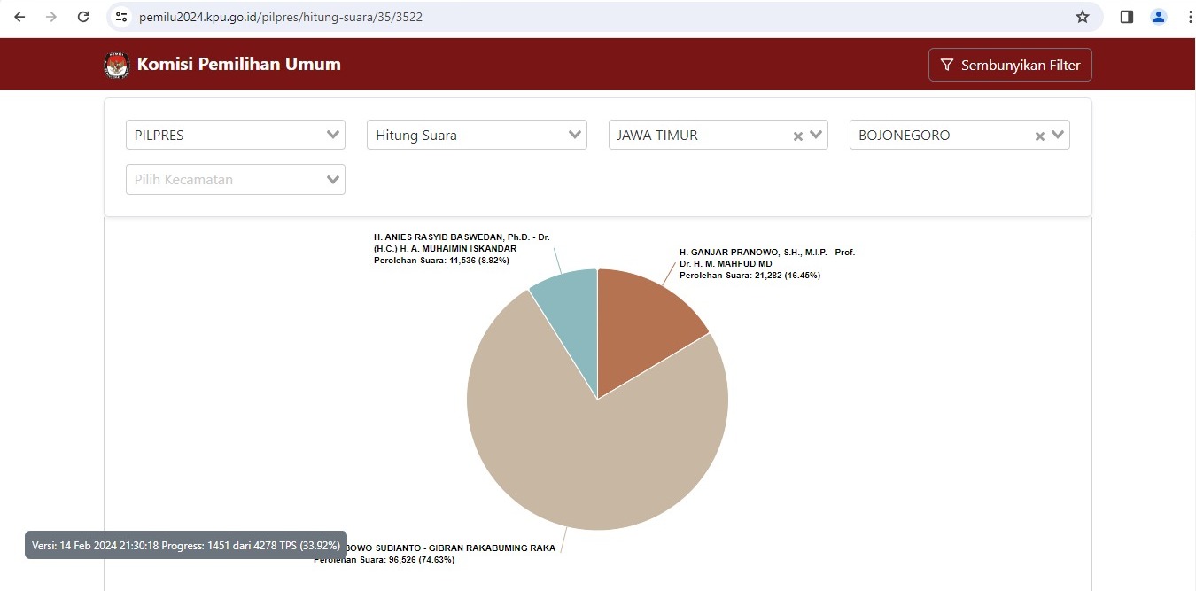
Task: Click the site information icon in address bar
Action: [x=122, y=17]
